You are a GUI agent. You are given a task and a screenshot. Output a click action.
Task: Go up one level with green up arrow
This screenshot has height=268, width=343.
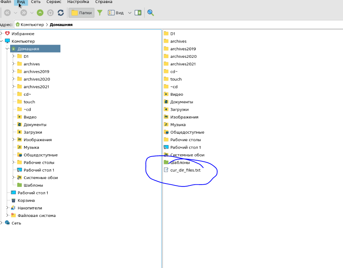(x=40, y=13)
